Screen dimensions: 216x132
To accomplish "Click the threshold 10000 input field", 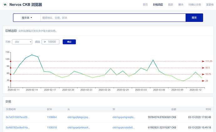I will [x=50, y=42].
